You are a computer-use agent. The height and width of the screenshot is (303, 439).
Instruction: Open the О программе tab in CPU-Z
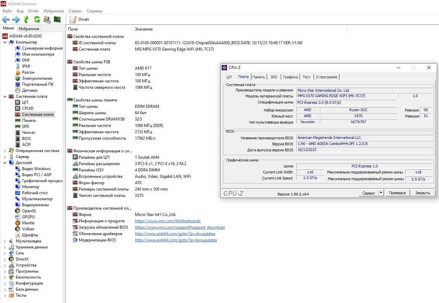click(x=326, y=77)
